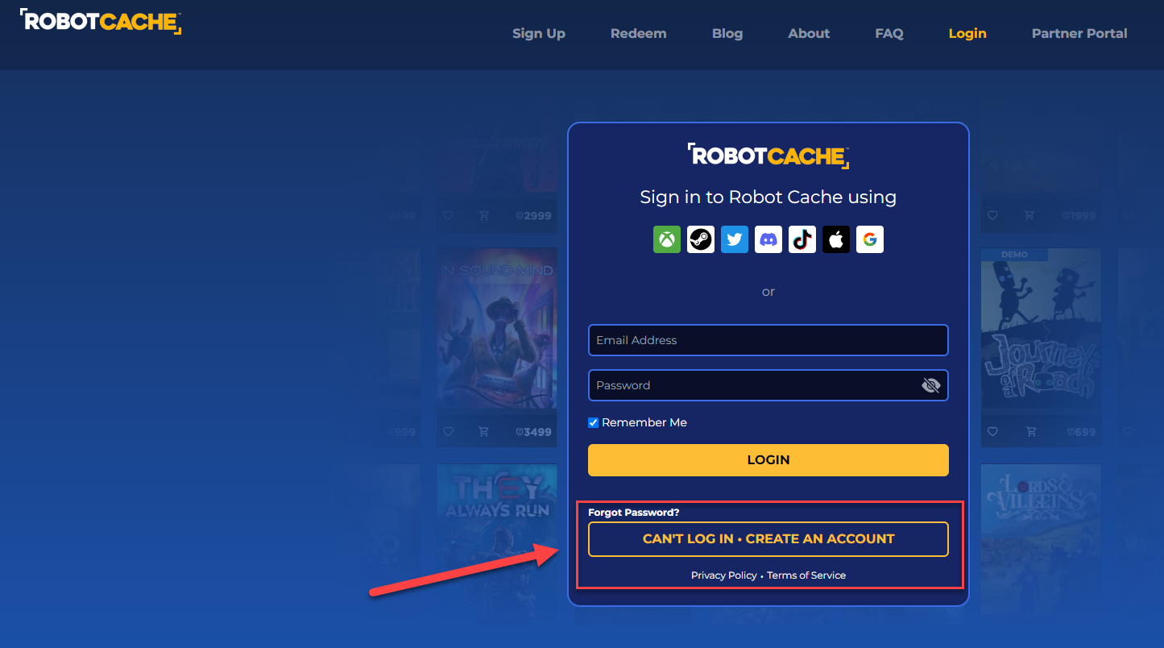Sign in with the TikTok icon
The height and width of the screenshot is (648, 1164).
pos(802,239)
